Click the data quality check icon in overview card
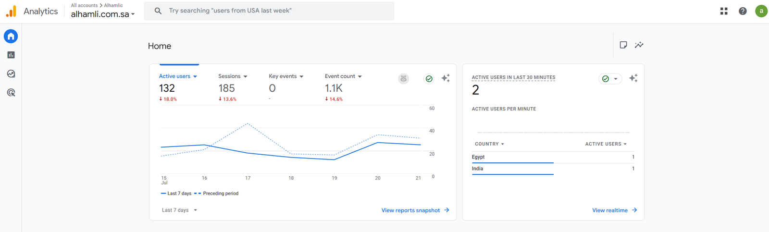769x232 pixels. (x=429, y=78)
